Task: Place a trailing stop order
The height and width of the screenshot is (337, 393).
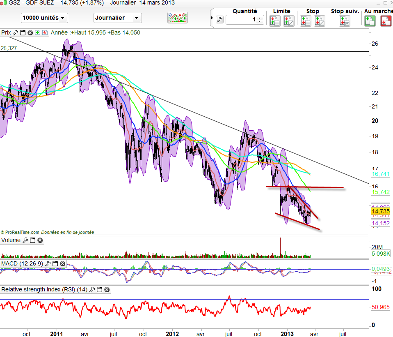Action: pyautogui.click(x=344, y=21)
